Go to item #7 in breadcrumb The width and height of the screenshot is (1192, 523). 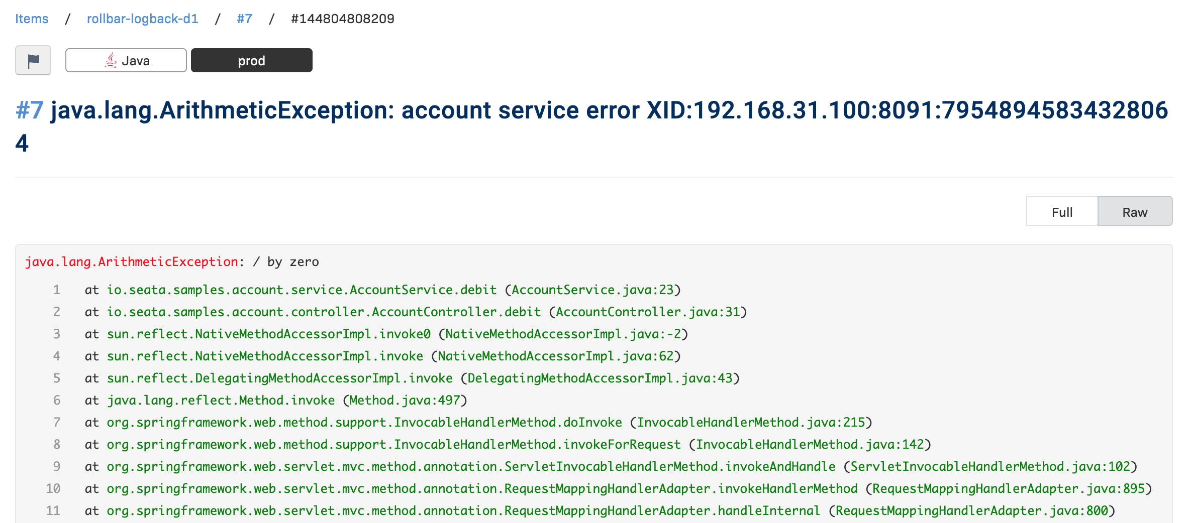[244, 19]
